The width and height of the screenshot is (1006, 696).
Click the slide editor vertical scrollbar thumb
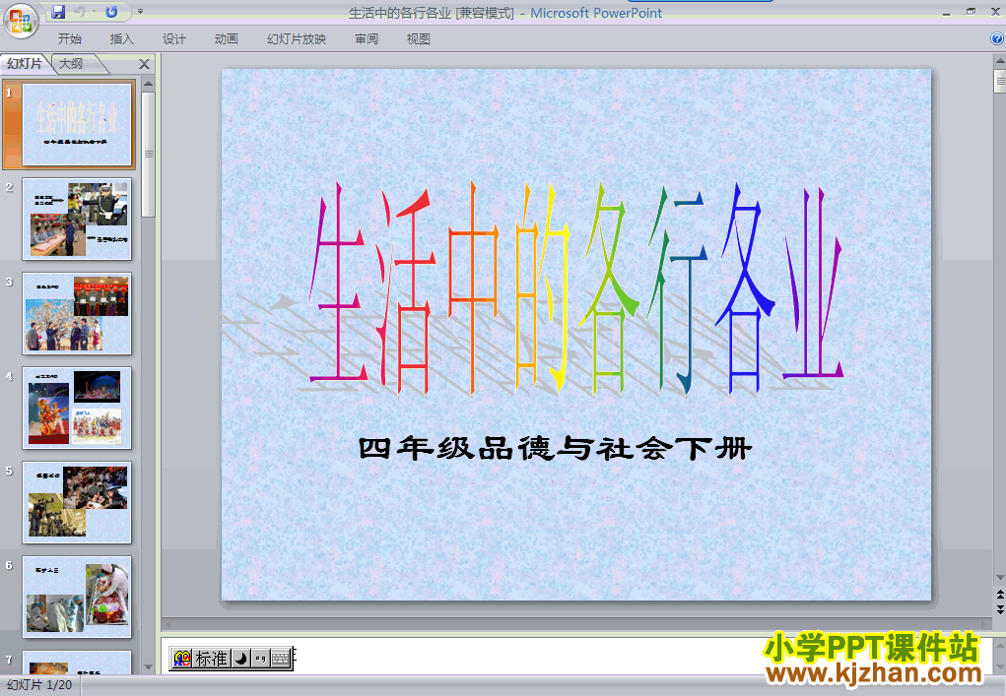[x=999, y=82]
